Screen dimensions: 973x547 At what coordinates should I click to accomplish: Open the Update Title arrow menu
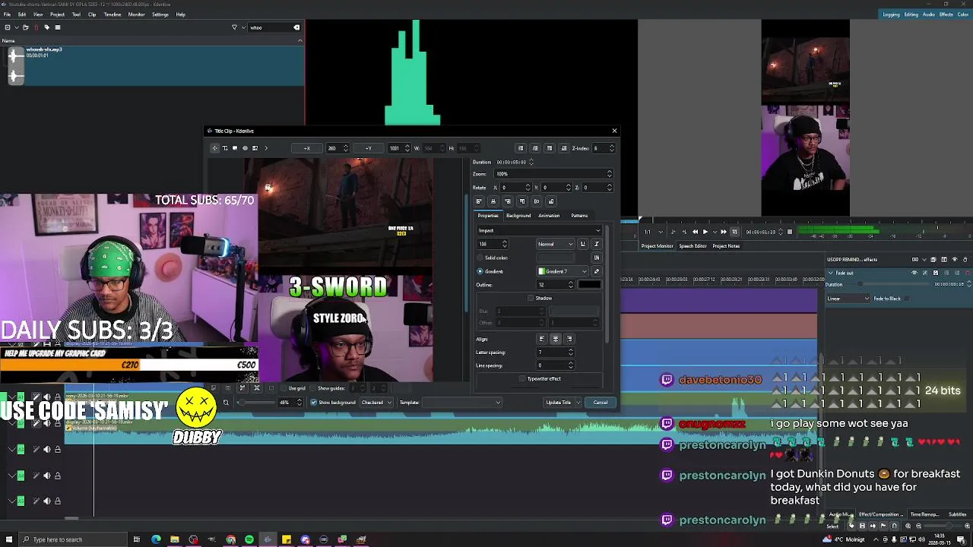click(x=578, y=403)
